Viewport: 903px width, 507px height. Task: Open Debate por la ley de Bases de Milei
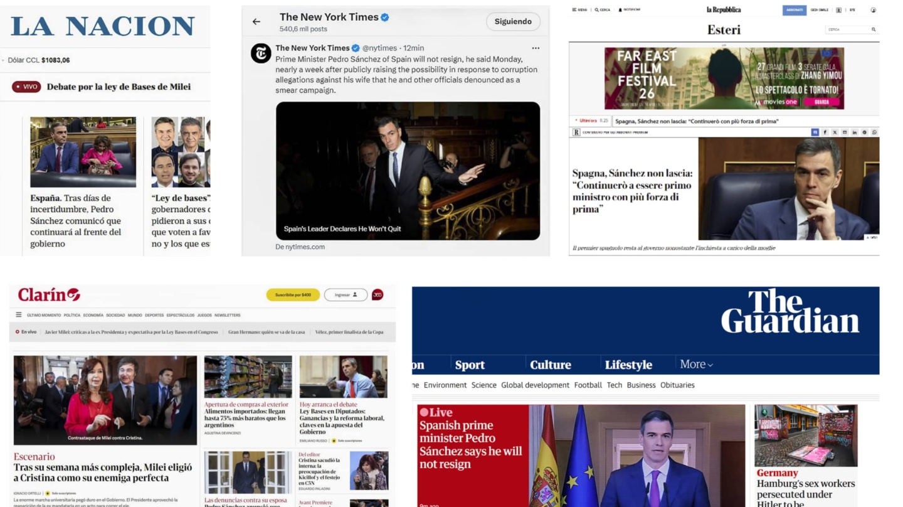119,87
